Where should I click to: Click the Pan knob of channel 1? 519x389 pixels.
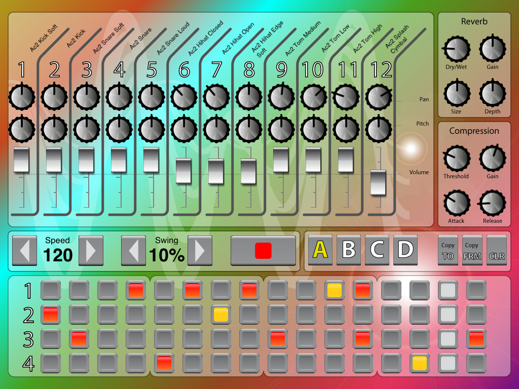coord(22,97)
